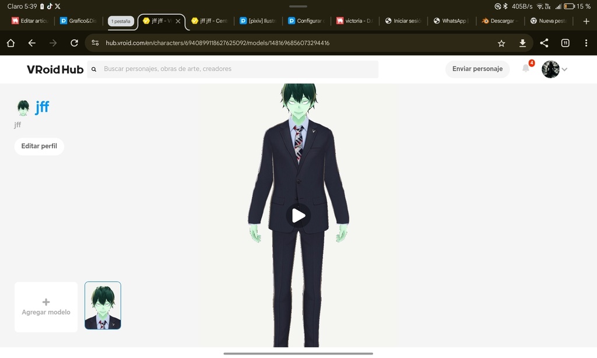Navigate back with the back arrow

tap(32, 43)
